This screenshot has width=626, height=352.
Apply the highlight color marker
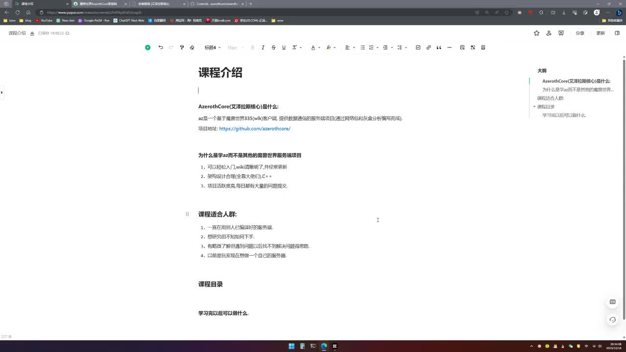point(329,47)
